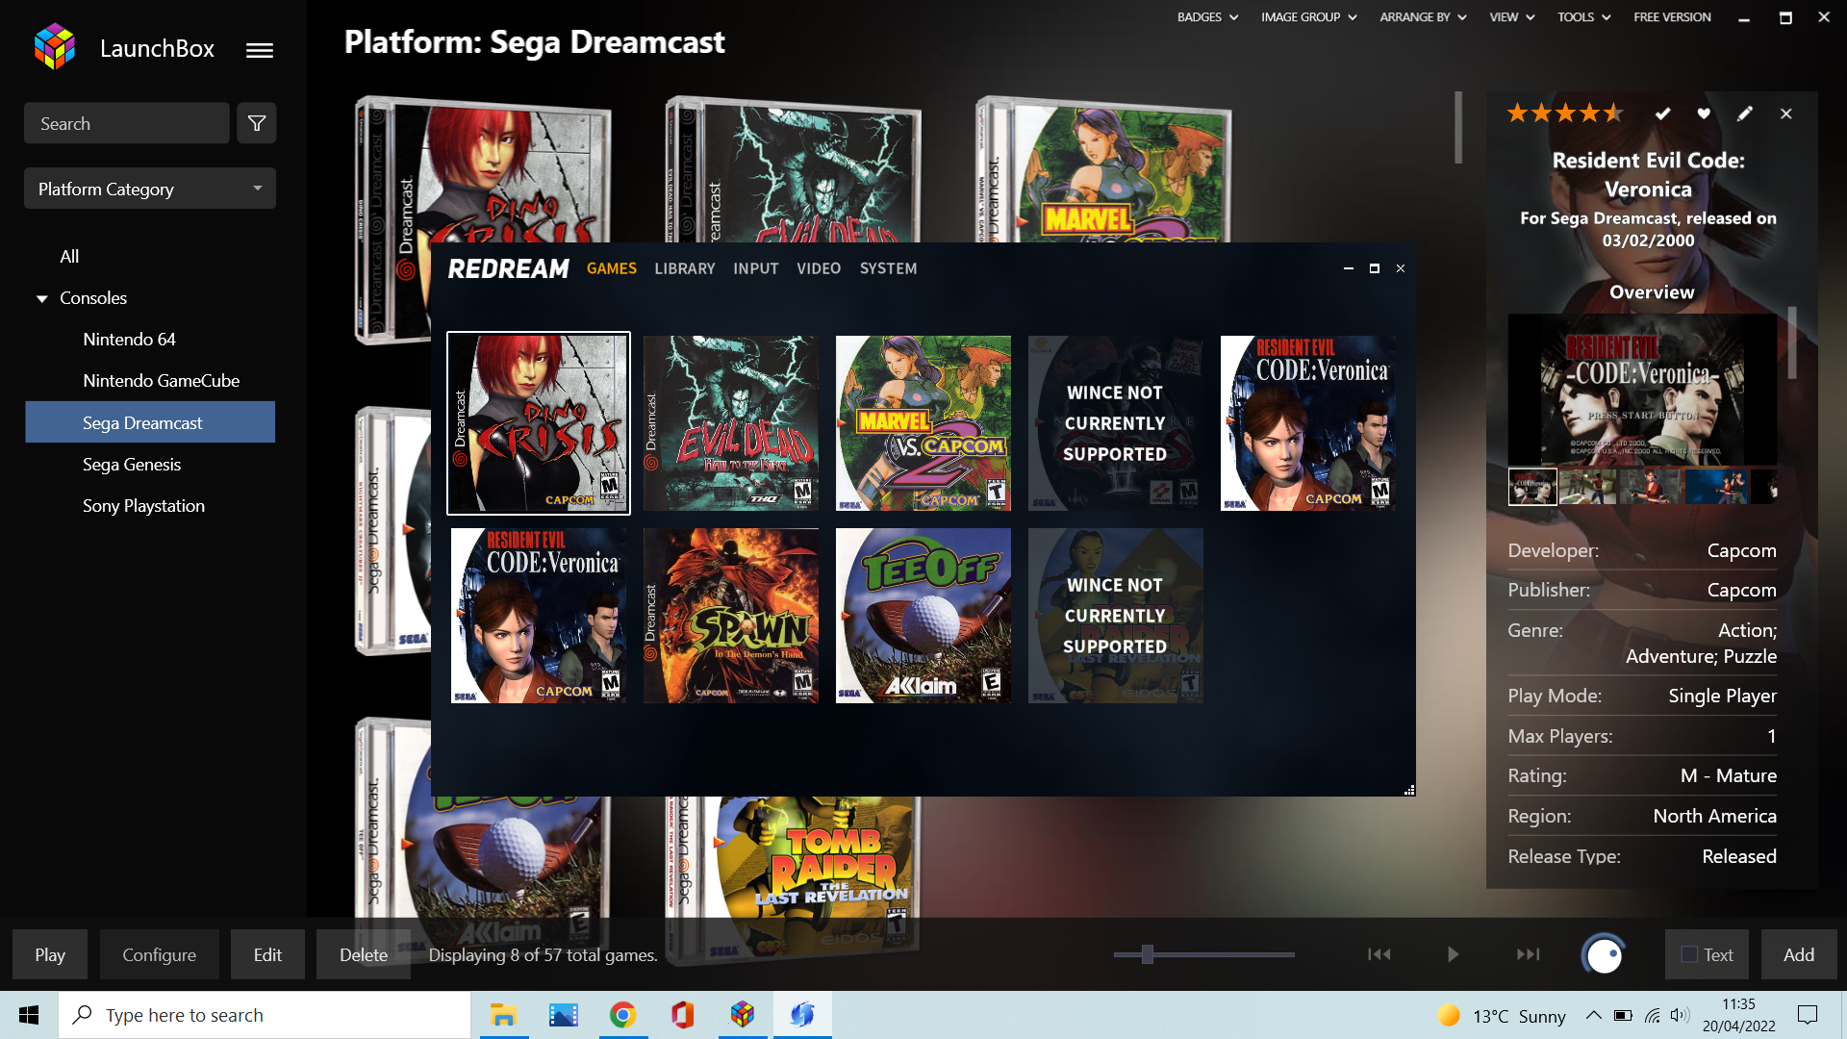Screen dimensions: 1847x1039
Task: Select Spawn in Redream
Action: point(731,616)
